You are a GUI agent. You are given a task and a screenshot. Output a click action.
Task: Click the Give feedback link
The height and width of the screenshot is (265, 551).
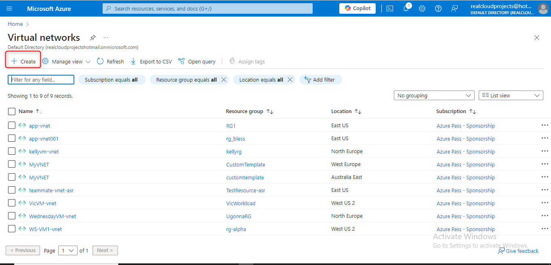tap(518, 251)
